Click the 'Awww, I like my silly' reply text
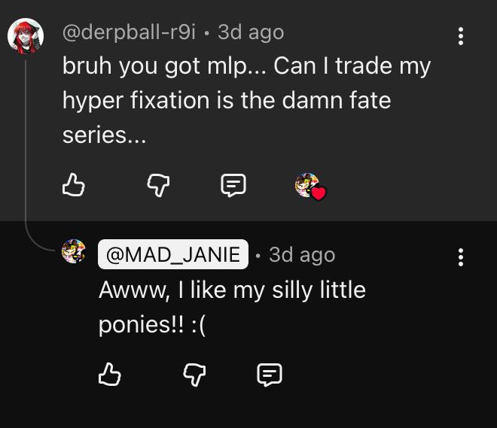Screen dimensions: 497x428 pos(232,290)
